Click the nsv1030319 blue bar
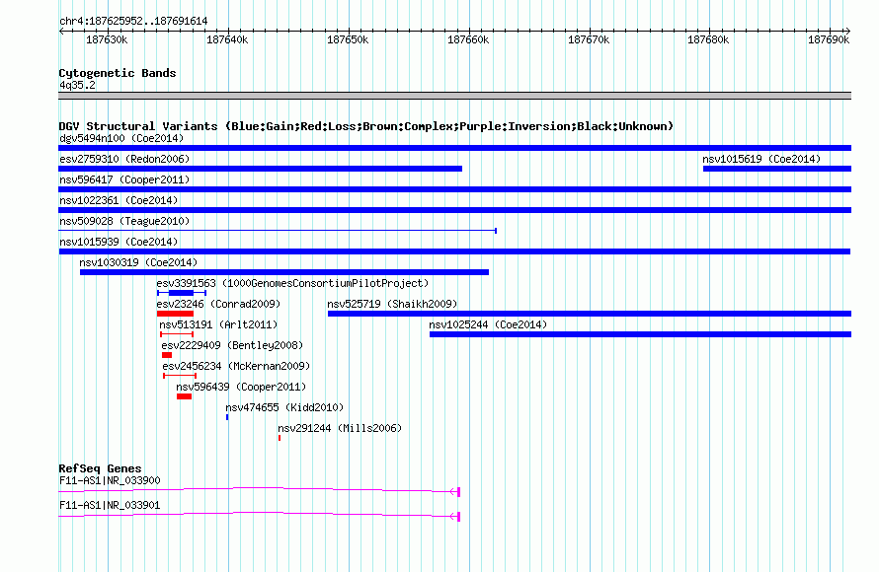The width and height of the screenshot is (879, 572). [x=284, y=272]
